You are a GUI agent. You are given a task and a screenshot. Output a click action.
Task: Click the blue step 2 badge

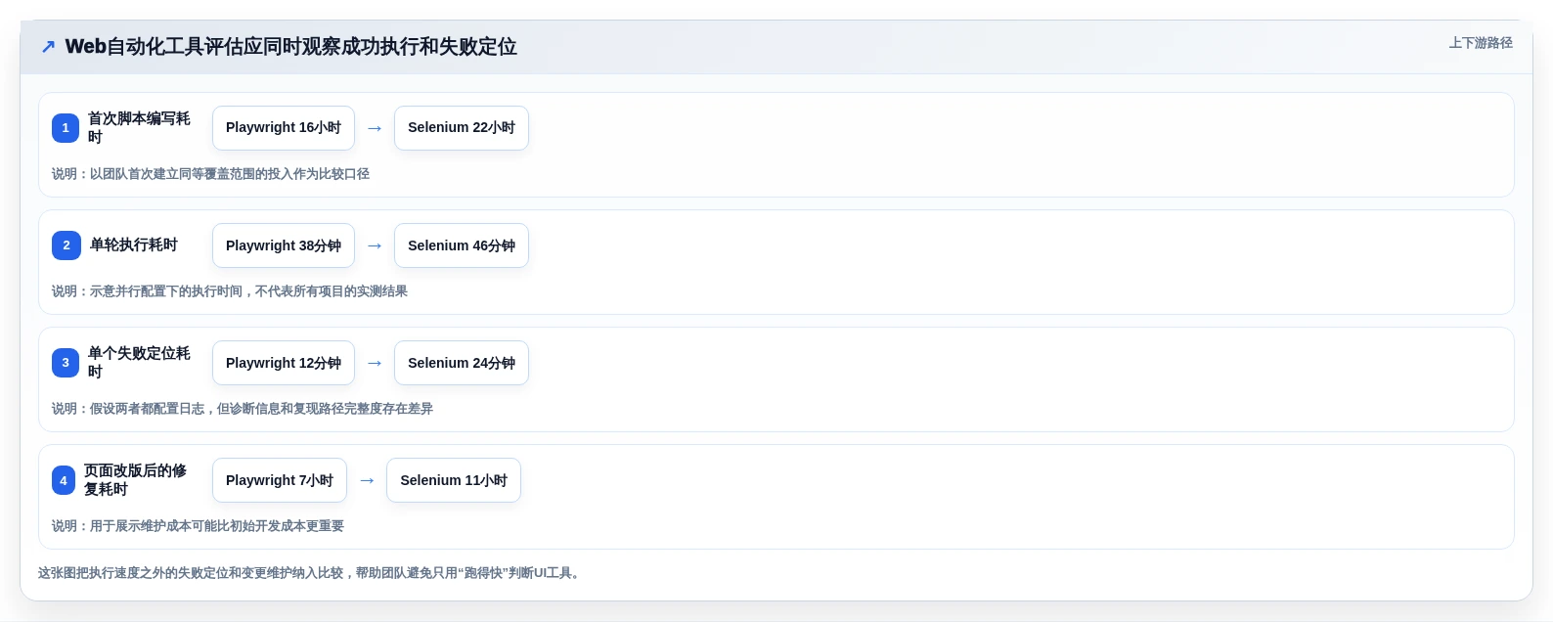pyautogui.click(x=67, y=245)
